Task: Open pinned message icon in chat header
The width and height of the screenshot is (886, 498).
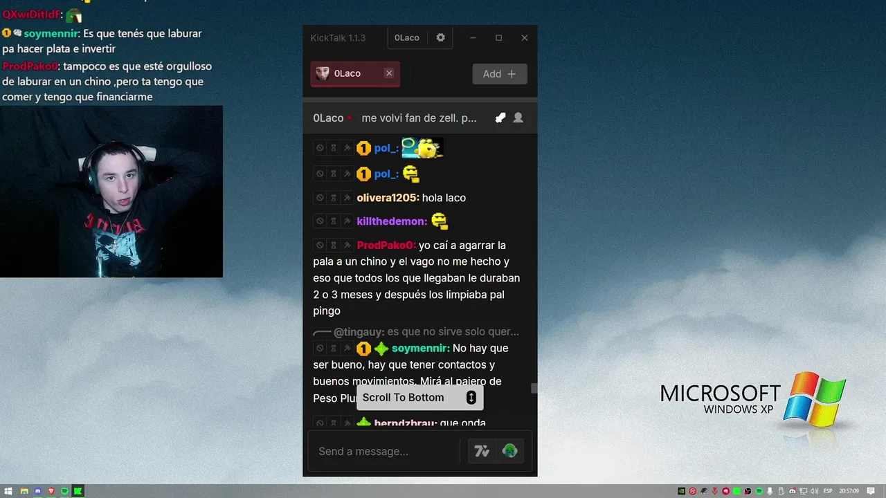Action: click(x=500, y=118)
